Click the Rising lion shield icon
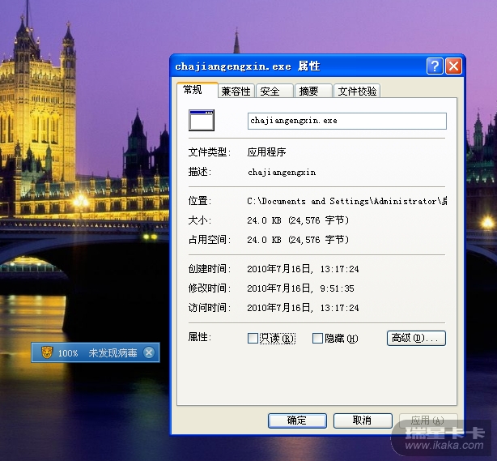The width and height of the screenshot is (497, 461). point(47,352)
